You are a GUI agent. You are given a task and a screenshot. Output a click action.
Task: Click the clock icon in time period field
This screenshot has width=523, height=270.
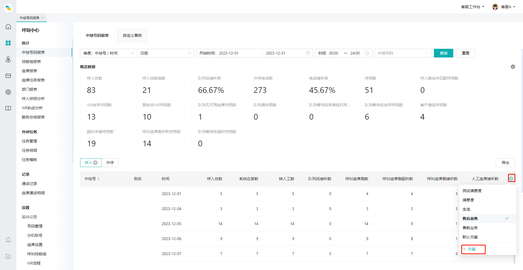click(367, 53)
